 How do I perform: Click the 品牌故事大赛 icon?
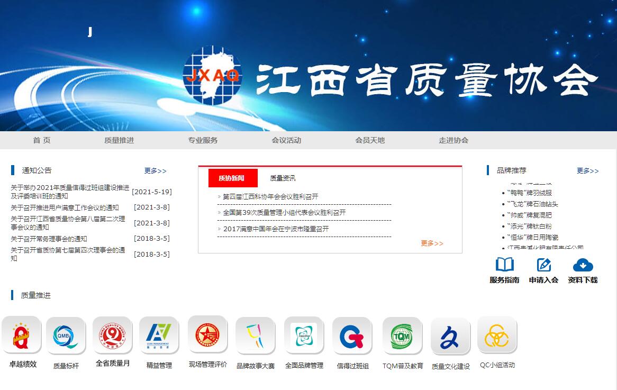click(255, 336)
